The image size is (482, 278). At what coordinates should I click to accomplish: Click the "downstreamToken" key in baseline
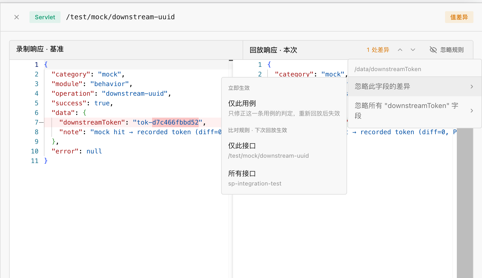[x=92, y=122]
